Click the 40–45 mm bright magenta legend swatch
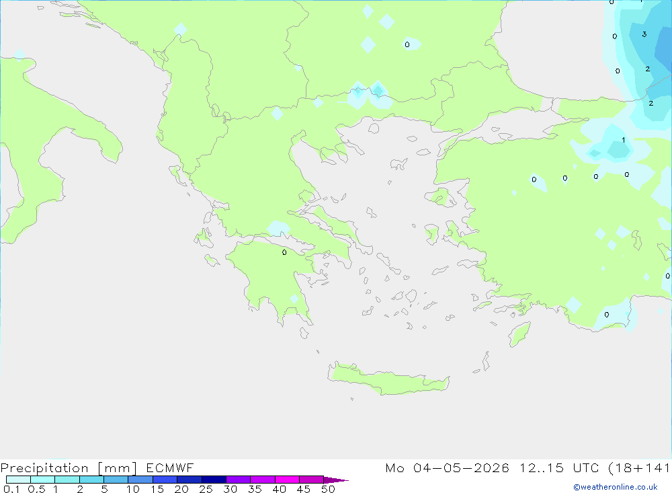This screenshot has width=672, height=493. pyautogui.click(x=287, y=480)
